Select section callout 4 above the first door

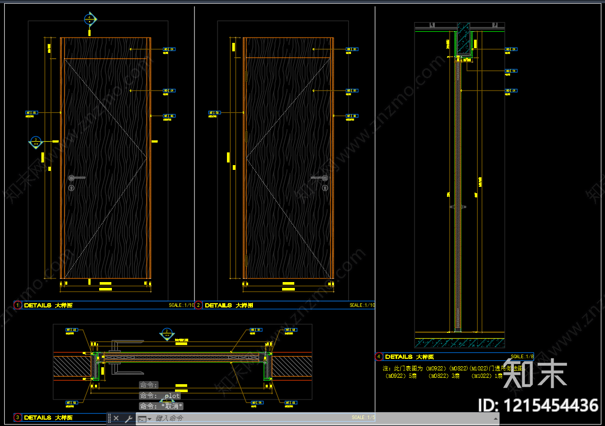pos(90,19)
